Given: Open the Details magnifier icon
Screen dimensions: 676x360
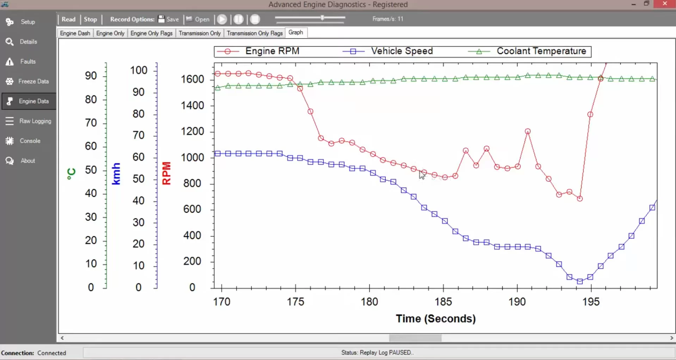Looking at the screenshot, I should (x=10, y=42).
